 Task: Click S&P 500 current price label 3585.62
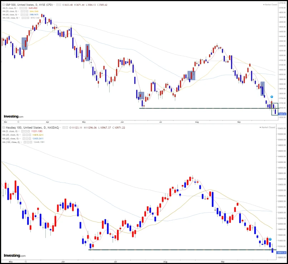[x=282, y=114]
